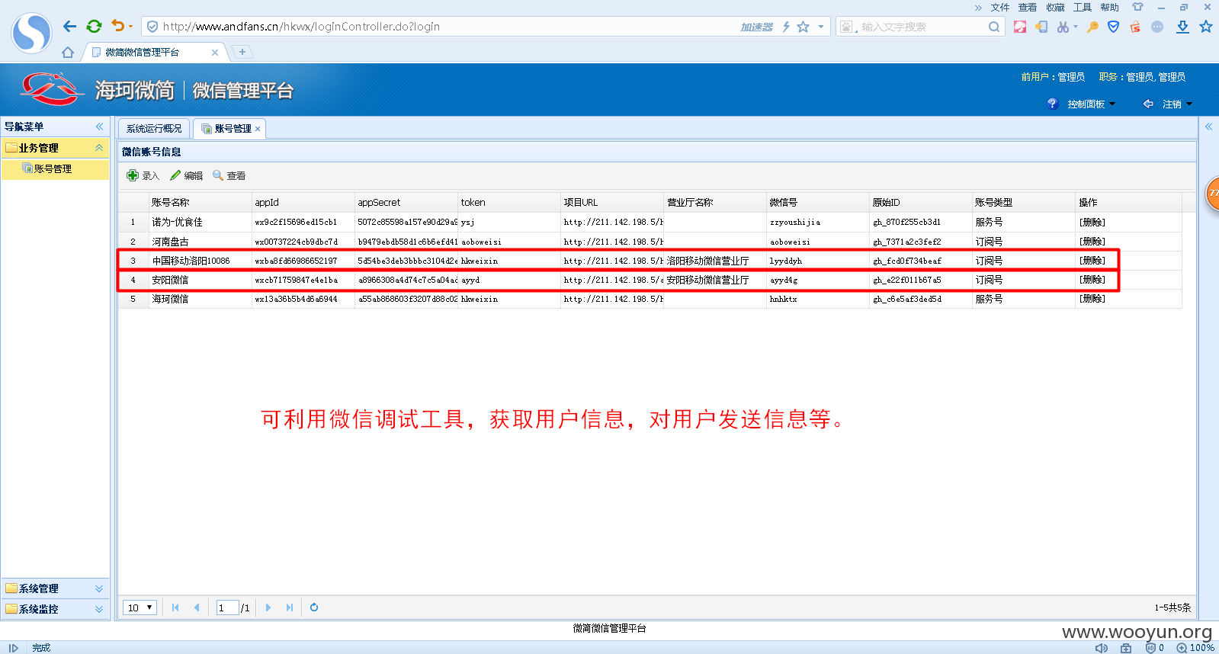Close the 账号管理 tab
Screen dimensions: 1219x654
pos(258,129)
